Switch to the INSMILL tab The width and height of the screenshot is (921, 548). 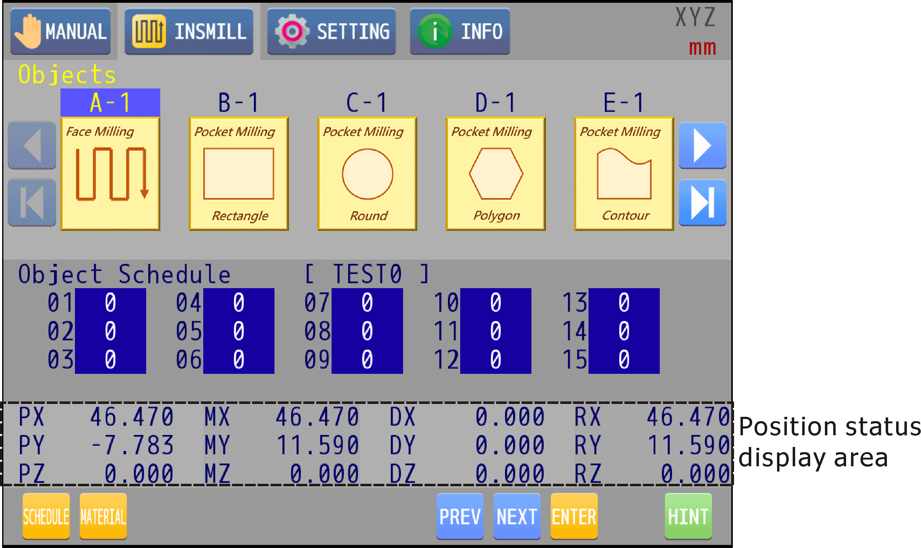click(x=188, y=31)
